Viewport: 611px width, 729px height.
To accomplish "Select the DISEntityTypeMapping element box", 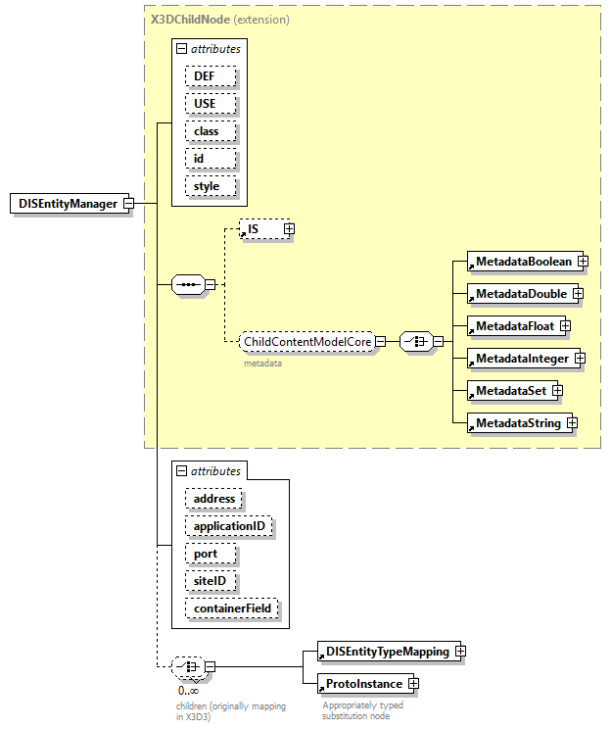I will [x=389, y=652].
